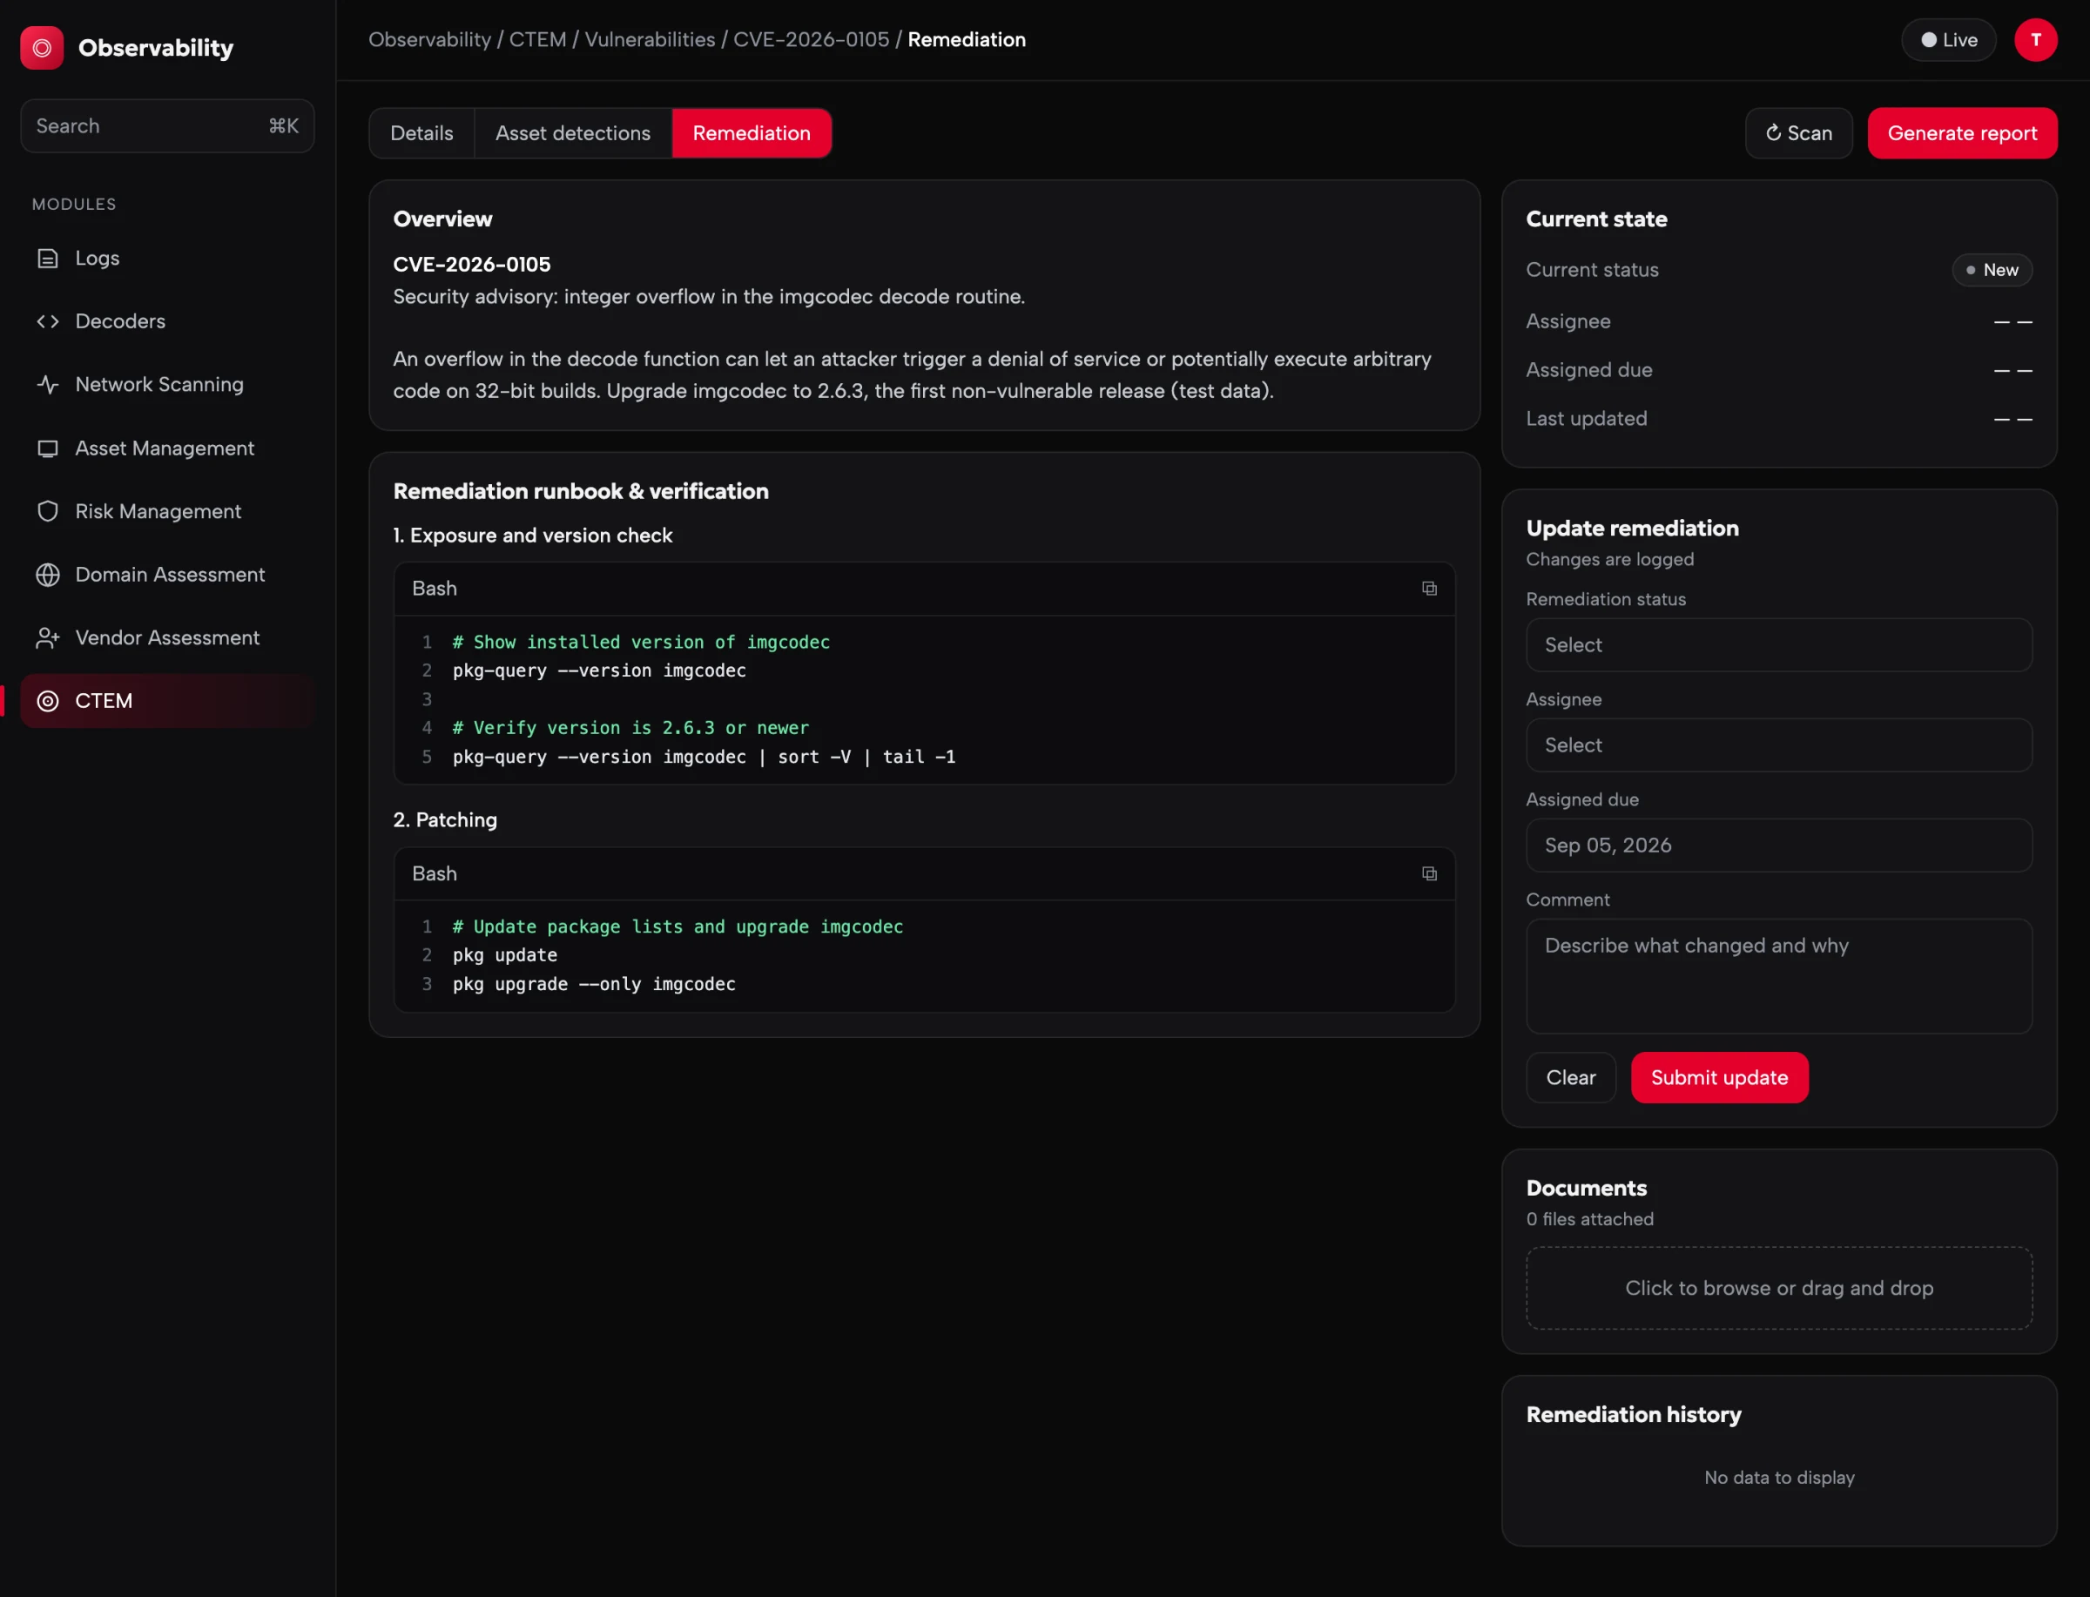Click the Last updated label
This screenshot has width=2090, height=1597.
click(x=1585, y=419)
